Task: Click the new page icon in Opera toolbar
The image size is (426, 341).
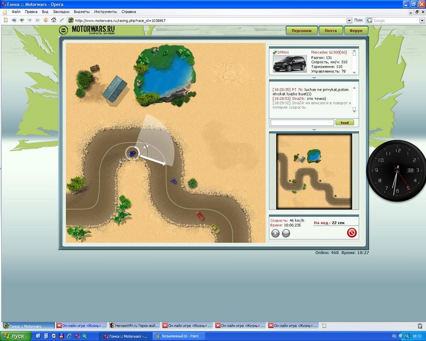Action: pyautogui.click(x=5, y=20)
